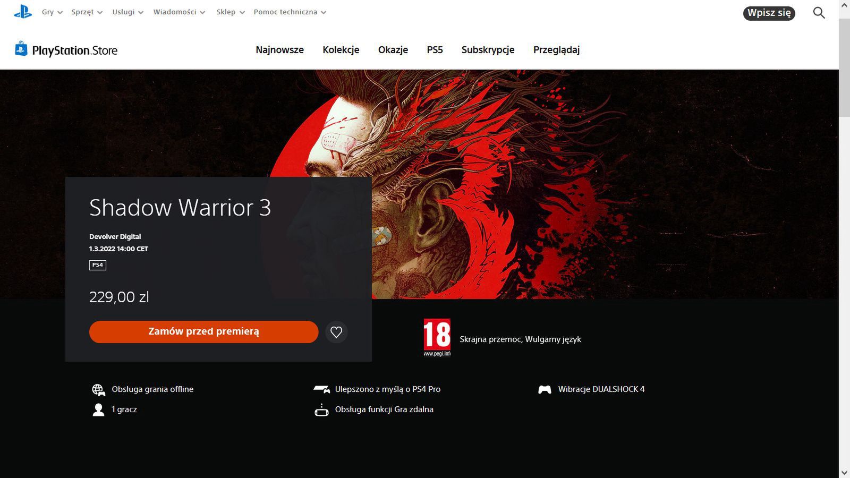
Task: Click the Devolver Digital publisher name
Action: pyautogui.click(x=115, y=236)
